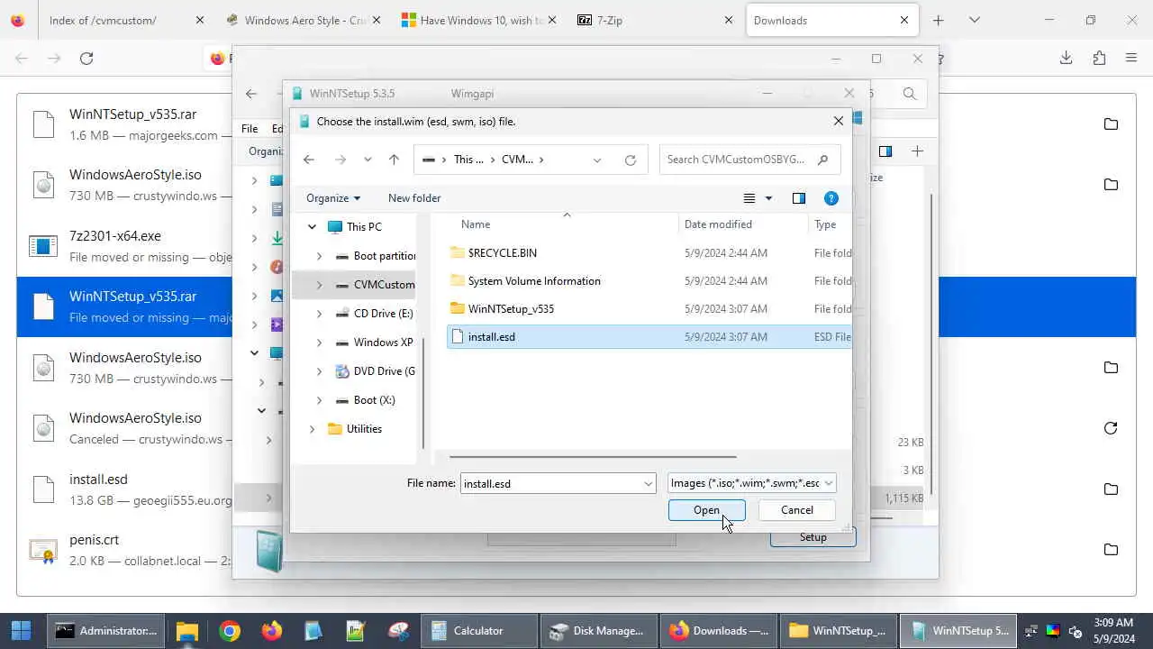1153x649 pixels.
Task: Open a new browser tab
Action: coord(939,20)
